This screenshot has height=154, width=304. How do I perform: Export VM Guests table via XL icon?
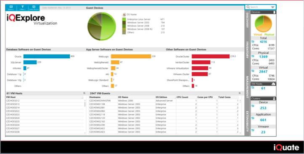240,93
